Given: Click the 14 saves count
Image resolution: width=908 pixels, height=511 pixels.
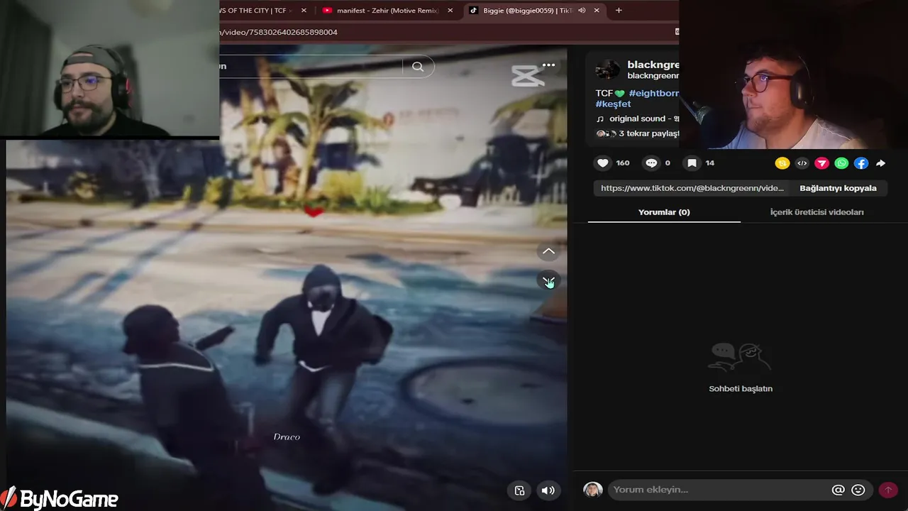Looking at the screenshot, I should coord(709,163).
